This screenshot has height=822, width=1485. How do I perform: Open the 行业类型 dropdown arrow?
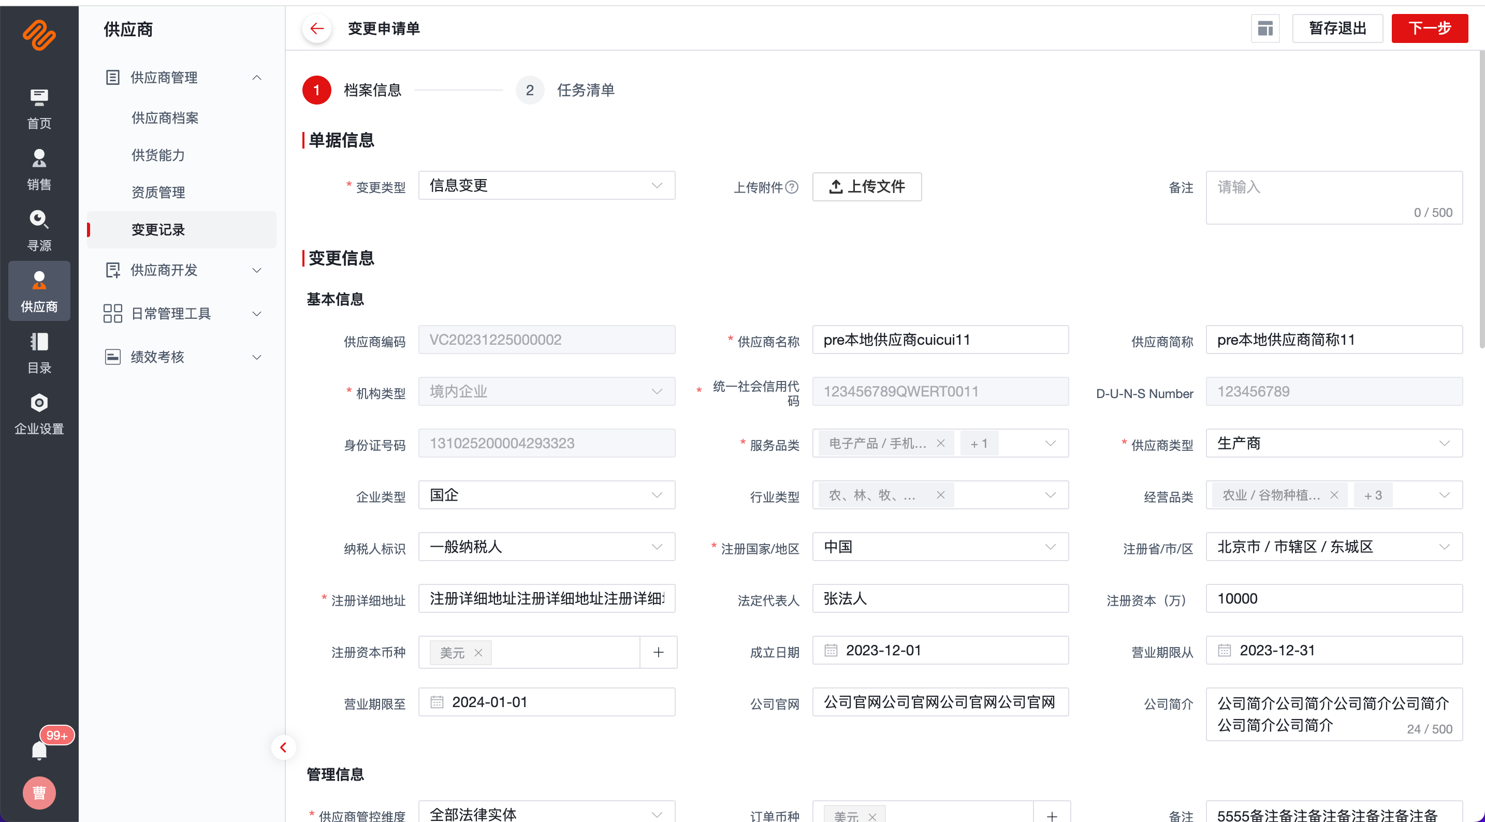pos(1051,495)
